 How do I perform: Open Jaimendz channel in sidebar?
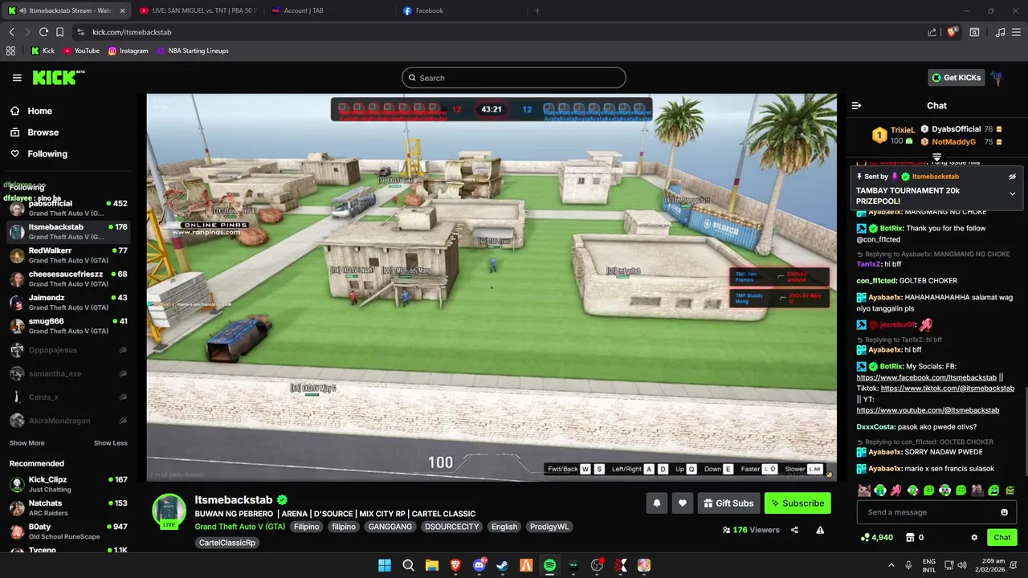point(68,303)
